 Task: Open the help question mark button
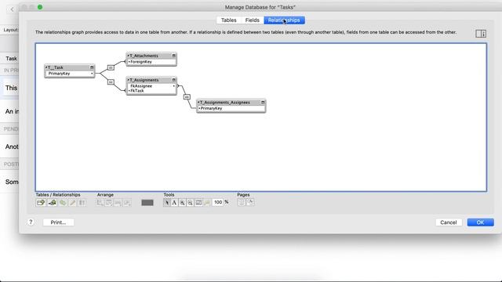pyautogui.click(x=31, y=222)
